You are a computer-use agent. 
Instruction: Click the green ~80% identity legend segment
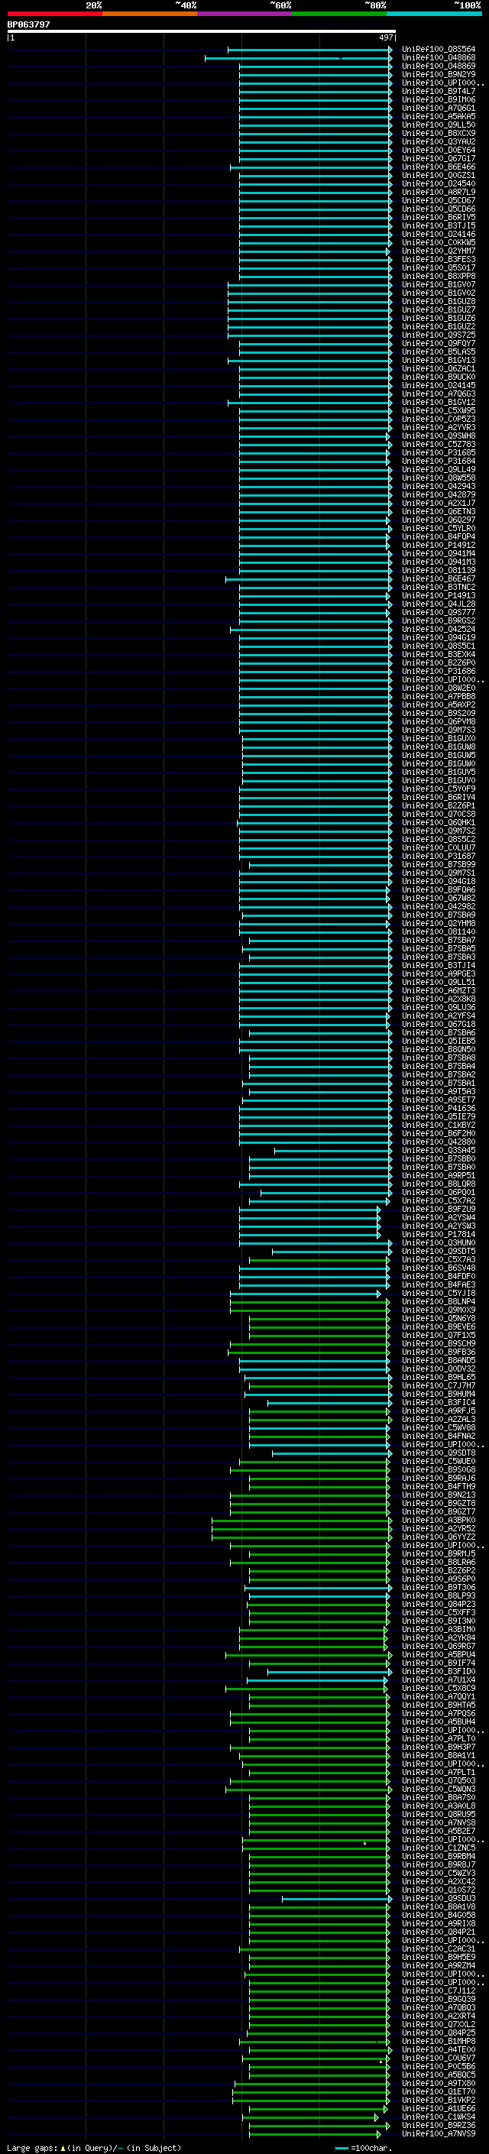339,15
